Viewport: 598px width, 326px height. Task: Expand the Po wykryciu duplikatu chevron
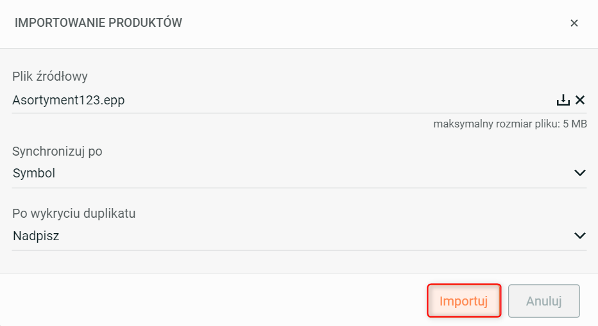(x=580, y=236)
